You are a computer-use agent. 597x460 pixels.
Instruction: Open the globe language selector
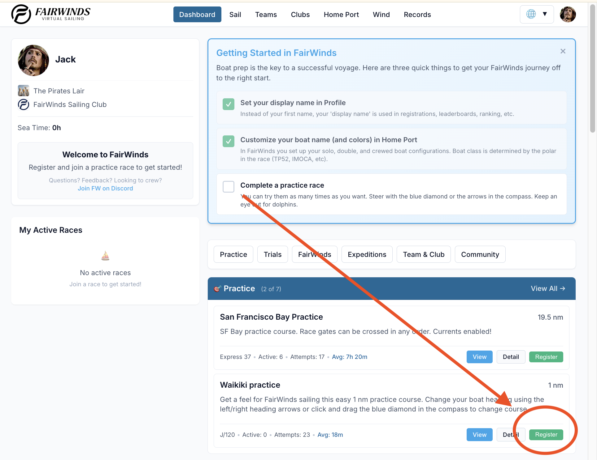coord(531,14)
